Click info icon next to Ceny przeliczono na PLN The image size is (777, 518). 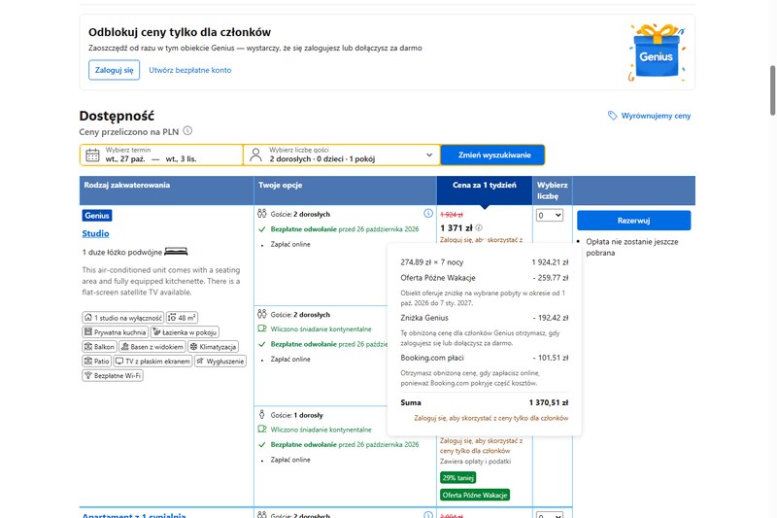tap(187, 131)
